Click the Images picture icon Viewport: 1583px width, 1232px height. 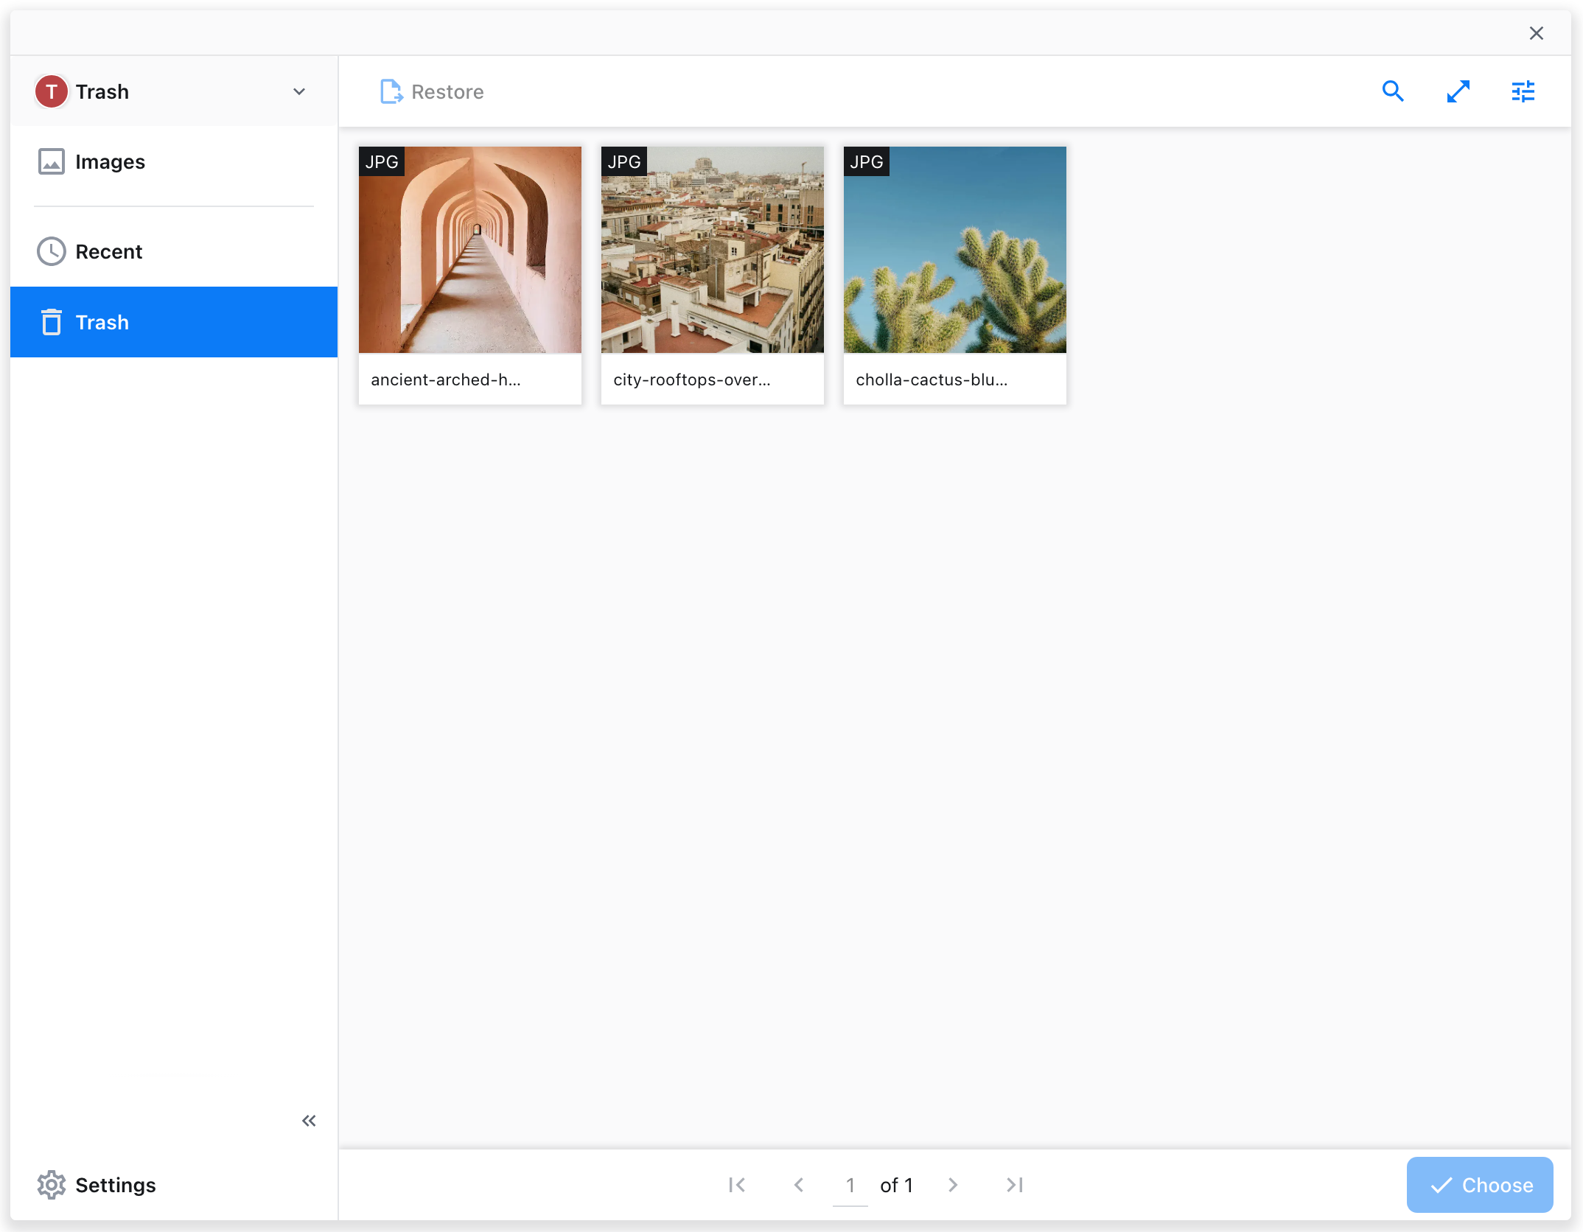coord(51,161)
